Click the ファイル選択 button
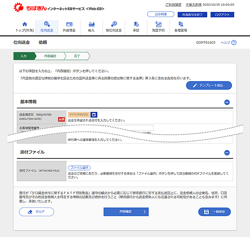This screenshot has width=250, height=237. tap(79, 168)
